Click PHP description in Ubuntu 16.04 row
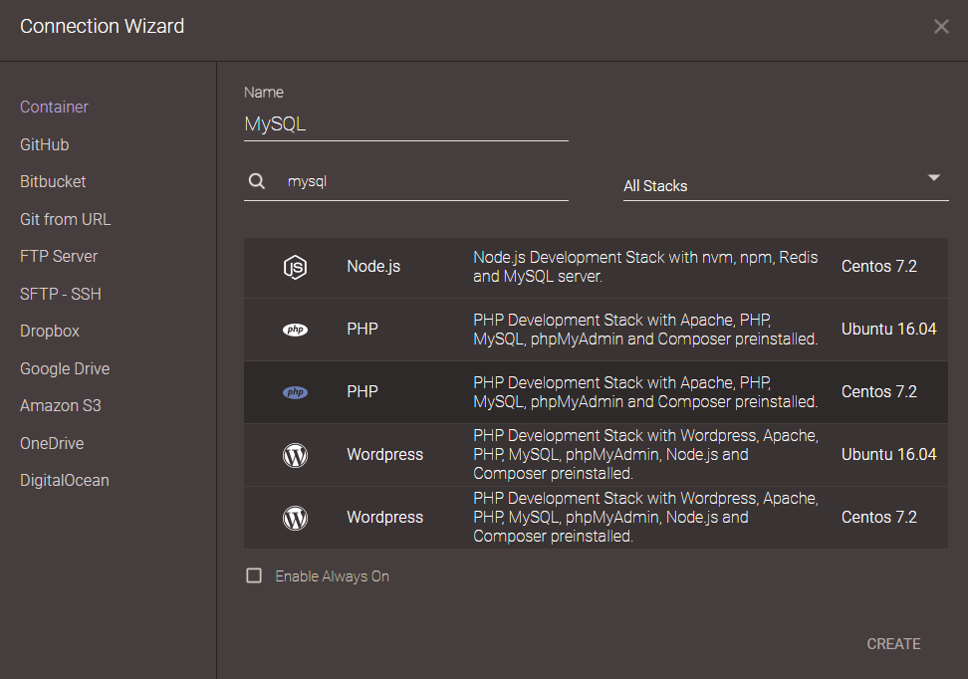 click(x=645, y=330)
